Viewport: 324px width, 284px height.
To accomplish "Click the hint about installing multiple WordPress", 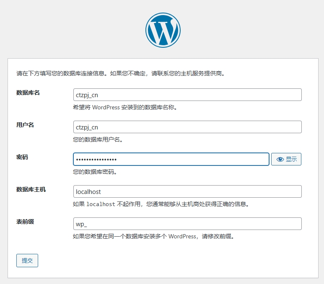I will pos(153,236).
